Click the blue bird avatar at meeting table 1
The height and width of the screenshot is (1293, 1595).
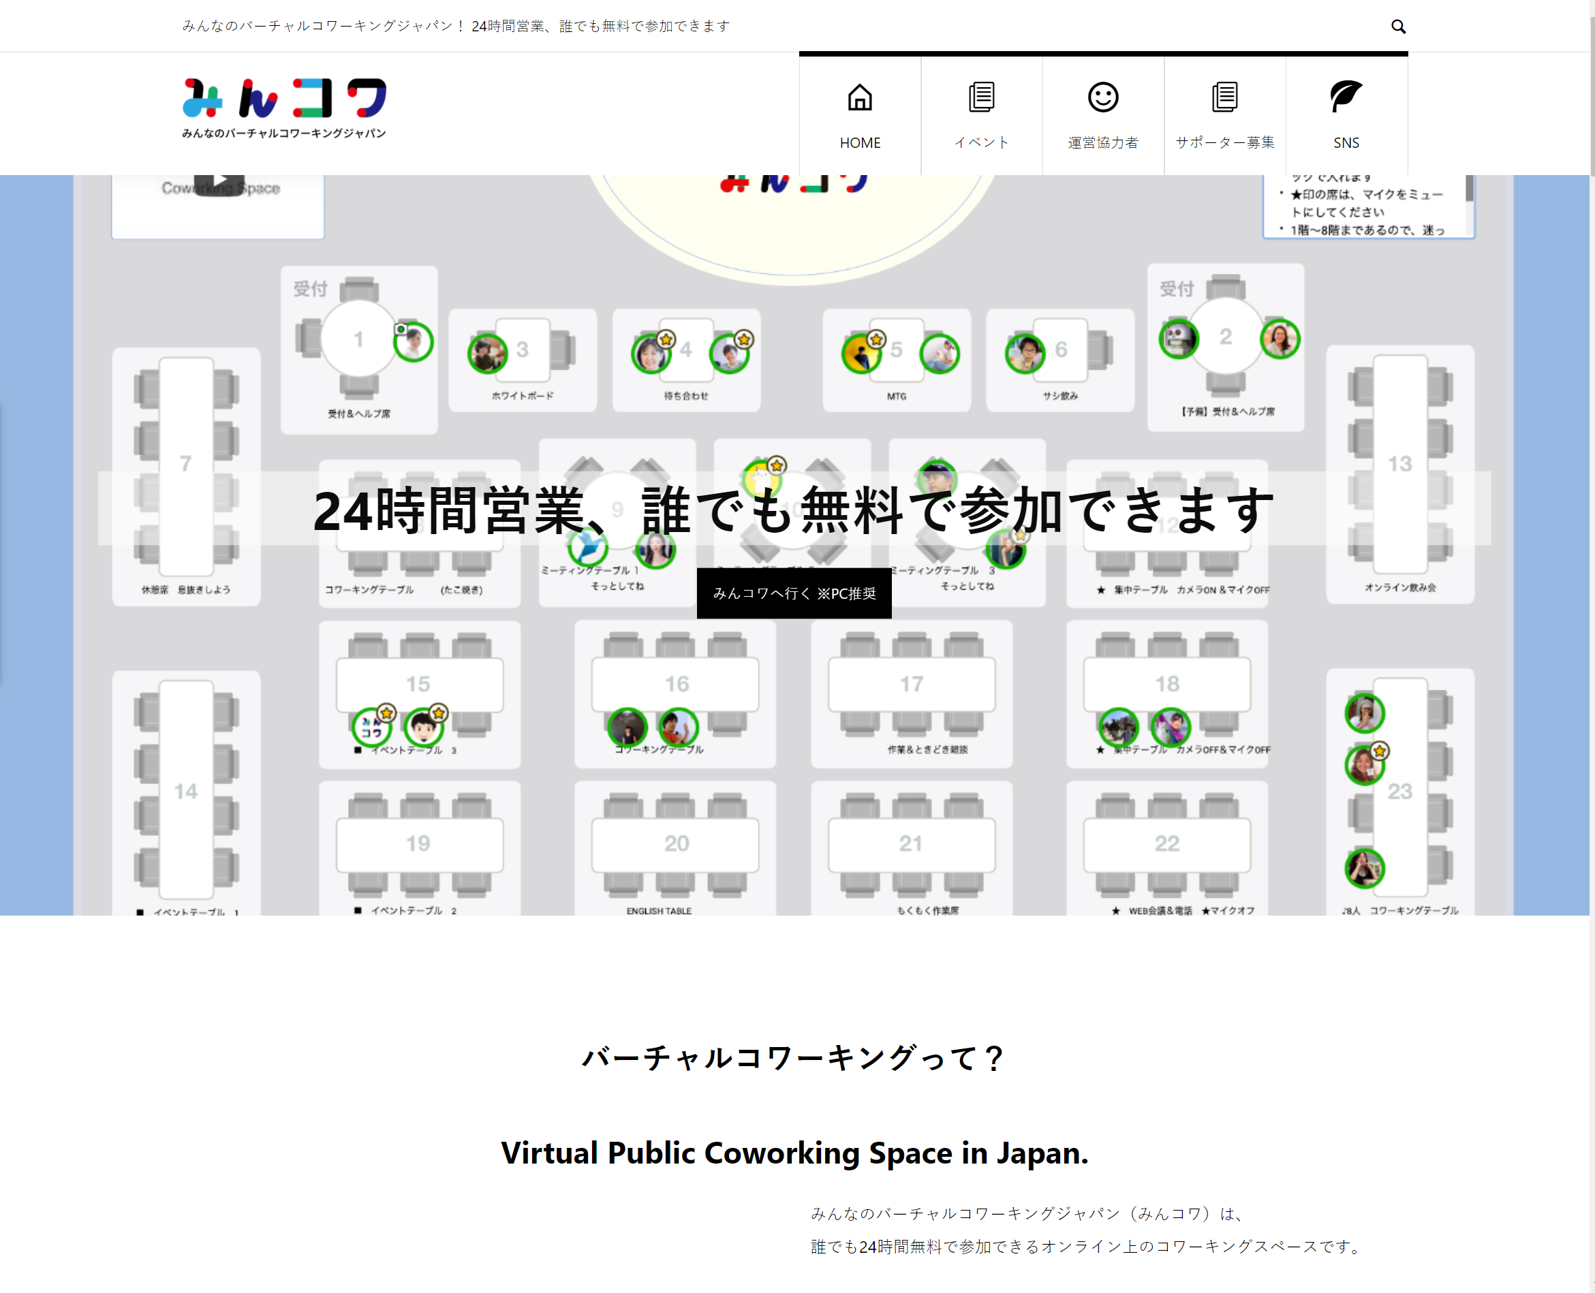coord(588,548)
